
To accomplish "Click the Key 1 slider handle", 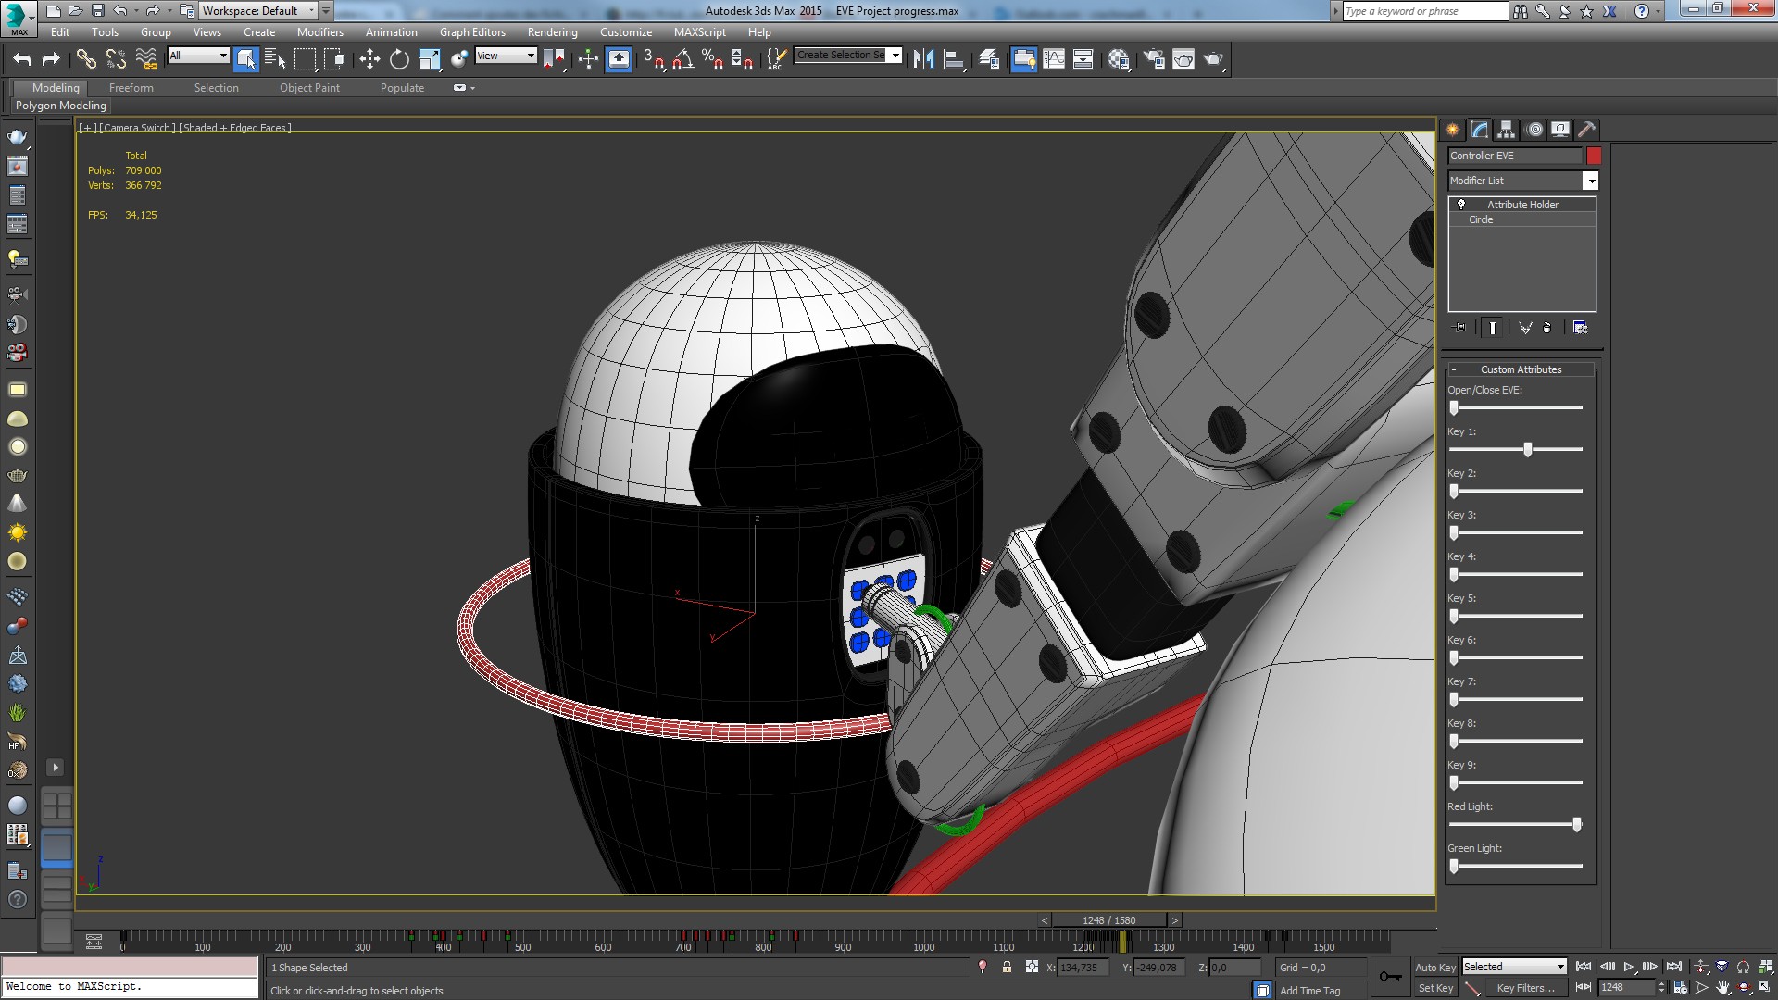I will [x=1528, y=449].
